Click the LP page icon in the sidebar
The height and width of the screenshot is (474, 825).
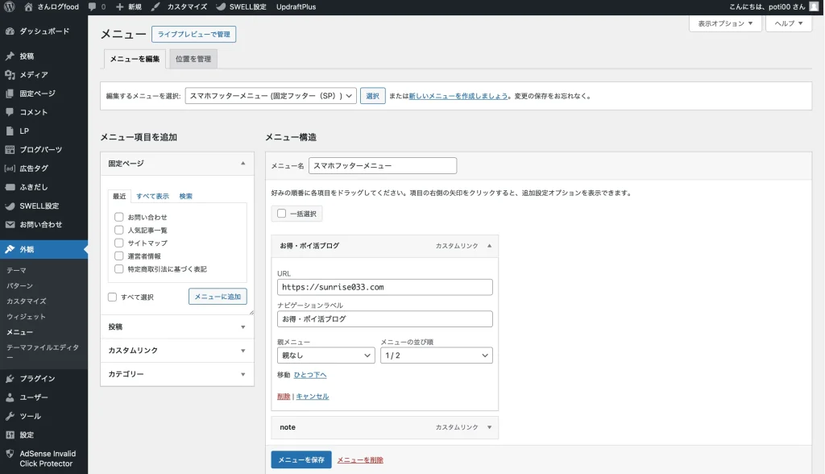tap(10, 131)
